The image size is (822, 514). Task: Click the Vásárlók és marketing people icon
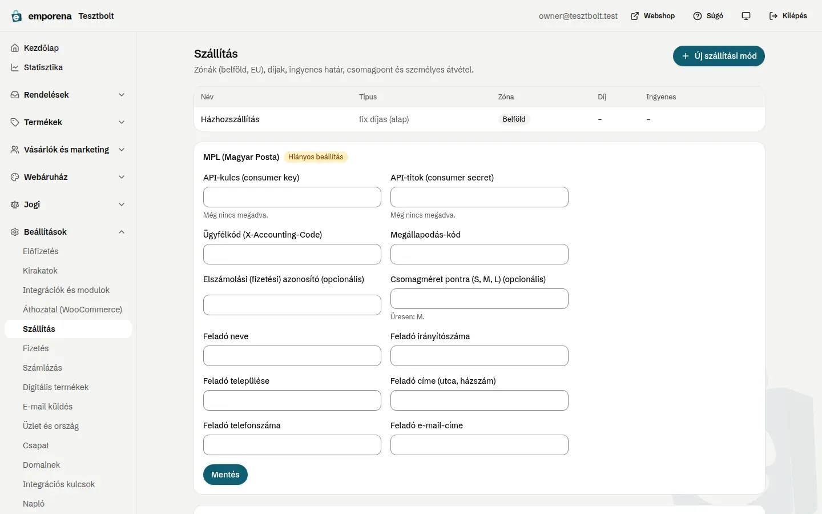click(15, 150)
